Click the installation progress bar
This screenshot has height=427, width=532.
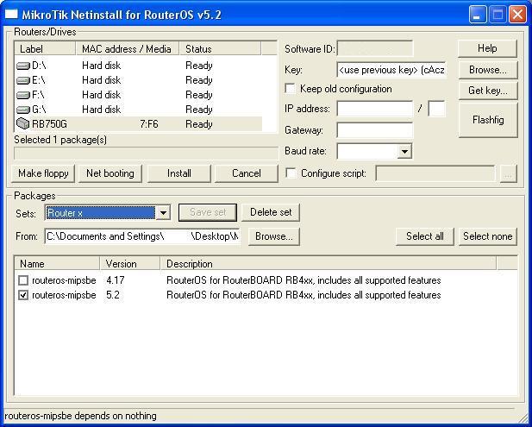[146, 154]
